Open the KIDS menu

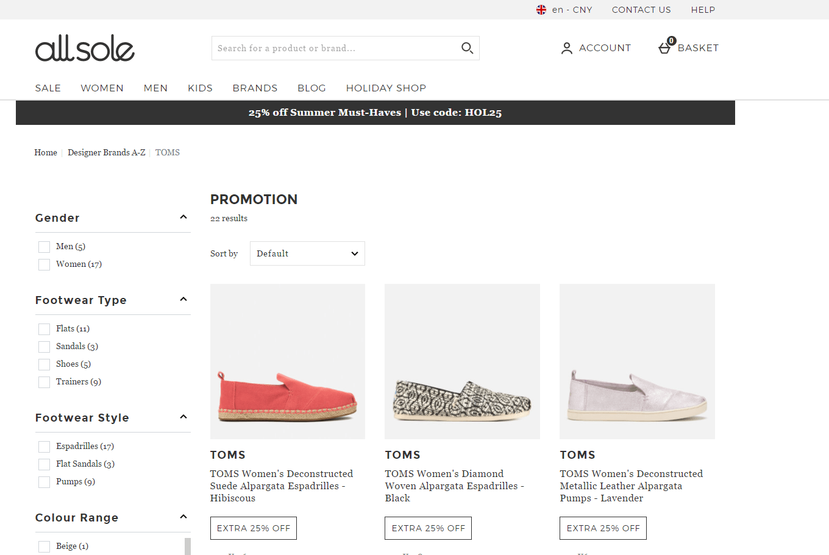pyautogui.click(x=200, y=88)
